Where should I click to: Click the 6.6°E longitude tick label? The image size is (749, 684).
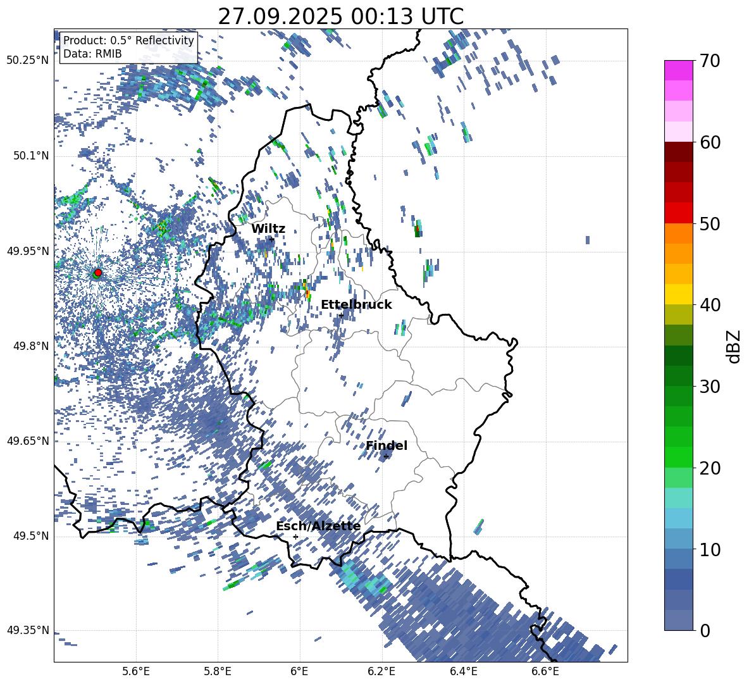[545, 671]
